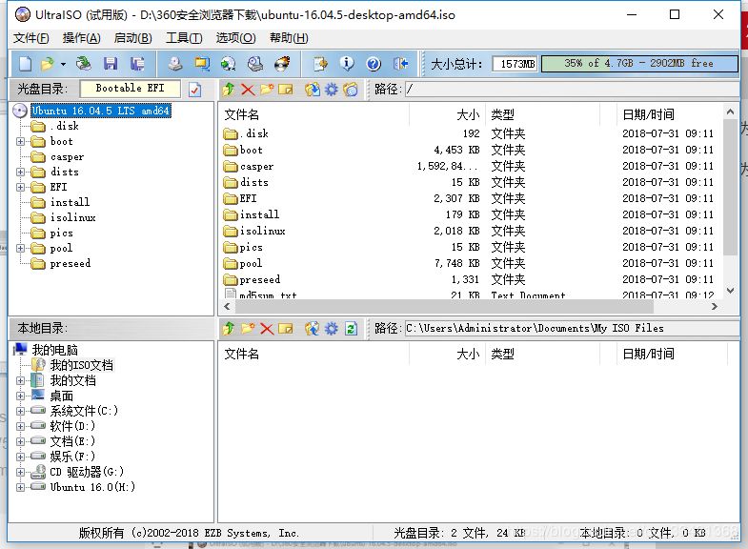The height and width of the screenshot is (549, 748).
Task: Select Ubuntu 16.04.5 LTS amd64 root node
Action: coord(100,111)
